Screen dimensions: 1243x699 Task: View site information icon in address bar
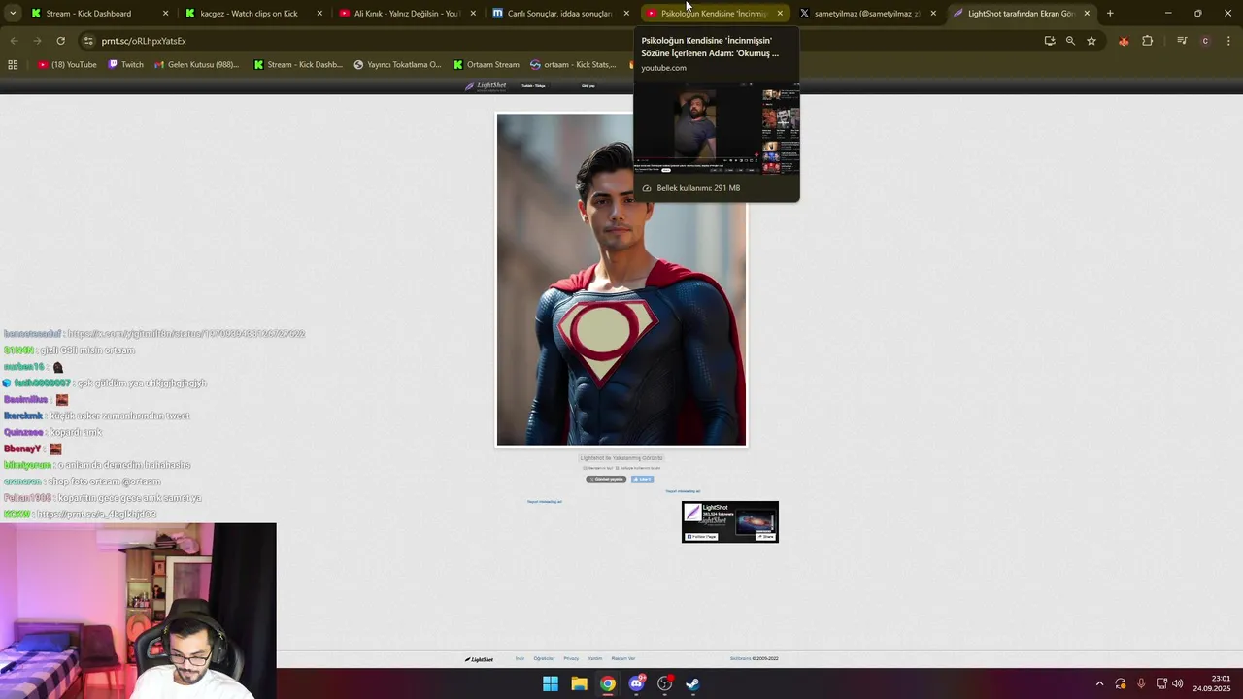(x=88, y=41)
